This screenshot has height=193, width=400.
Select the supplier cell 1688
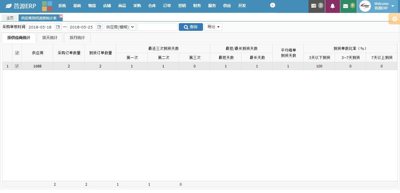tap(37, 66)
